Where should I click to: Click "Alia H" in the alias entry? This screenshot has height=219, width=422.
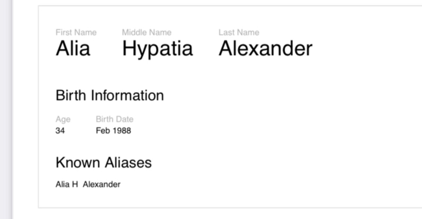pyautogui.click(x=67, y=184)
